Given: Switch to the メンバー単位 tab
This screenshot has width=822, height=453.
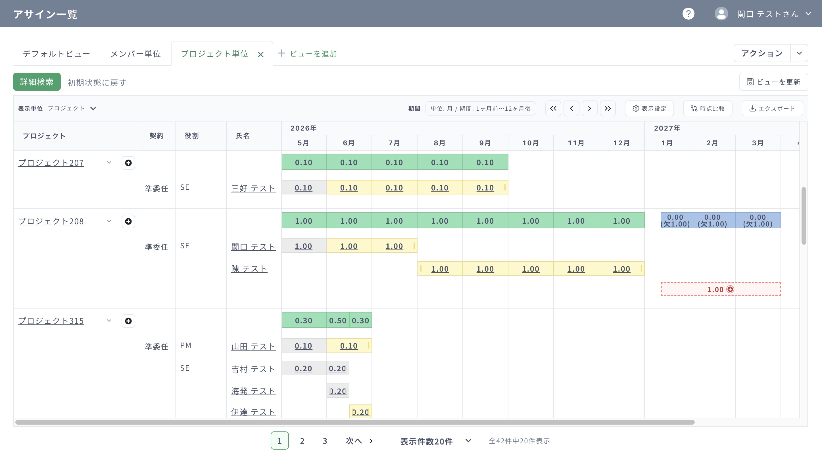Looking at the screenshot, I should click(x=135, y=54).
